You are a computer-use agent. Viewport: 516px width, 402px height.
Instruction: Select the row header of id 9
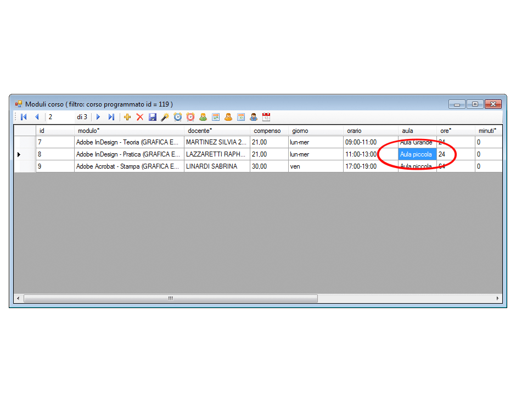point(25,166)
